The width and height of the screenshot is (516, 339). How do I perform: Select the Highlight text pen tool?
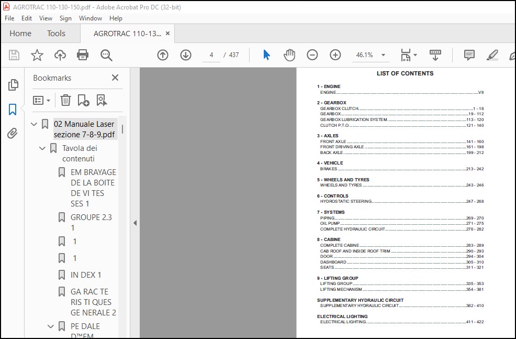click(x=492, y=55)
